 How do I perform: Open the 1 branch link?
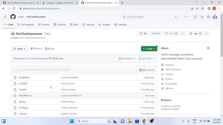(37, 49)
